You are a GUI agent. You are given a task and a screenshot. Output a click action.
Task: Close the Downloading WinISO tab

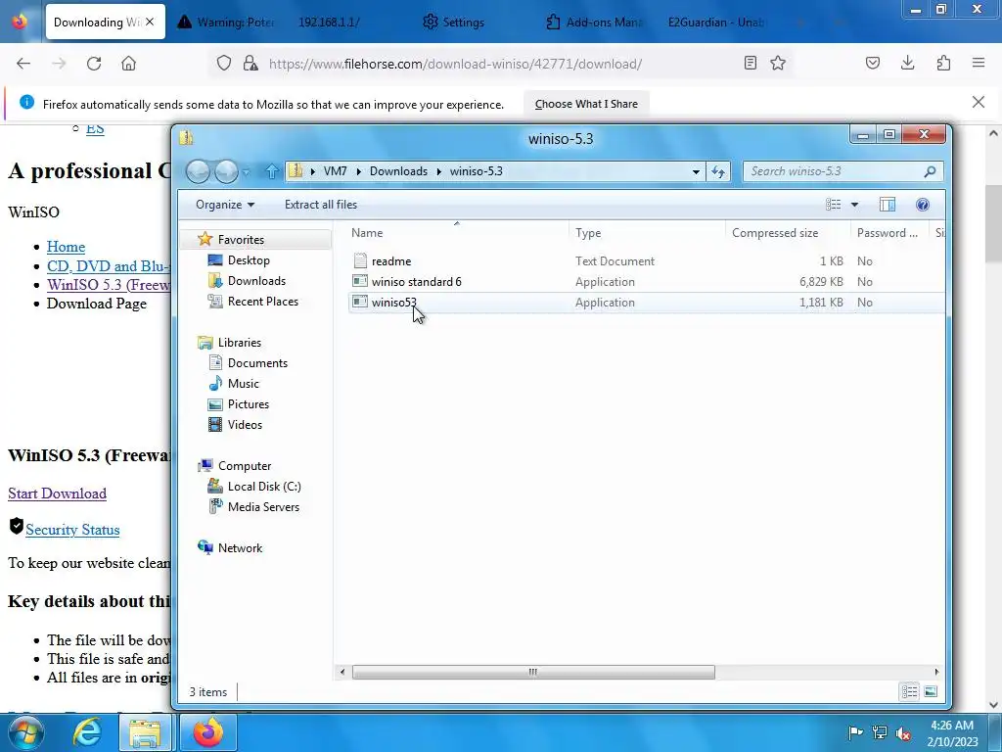coord(150,22)
